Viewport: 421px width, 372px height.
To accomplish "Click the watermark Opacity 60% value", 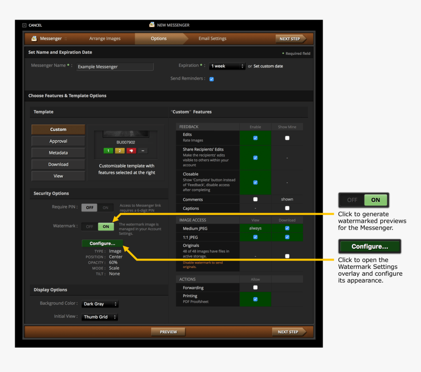I will (x=113, y=263).
